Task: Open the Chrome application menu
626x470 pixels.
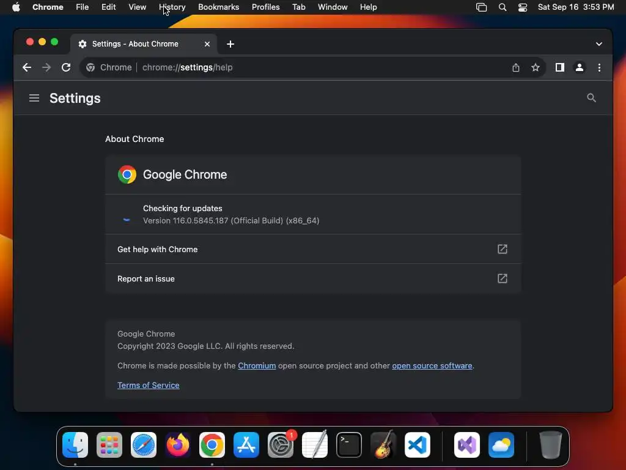Action: pyautogui.click(x=48, y=7)
